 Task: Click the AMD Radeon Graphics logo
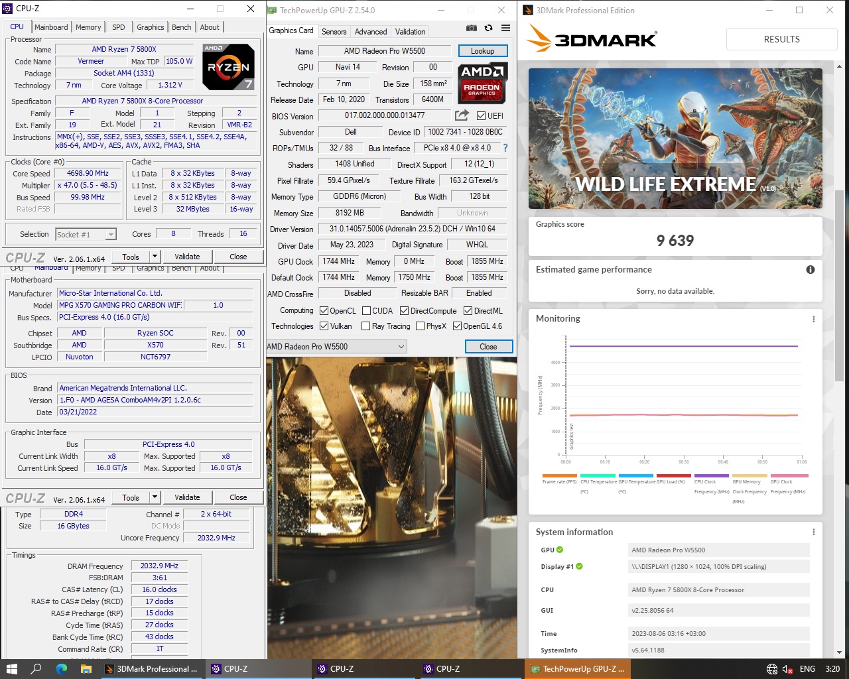pyautogui.click(x=482, y=83)
